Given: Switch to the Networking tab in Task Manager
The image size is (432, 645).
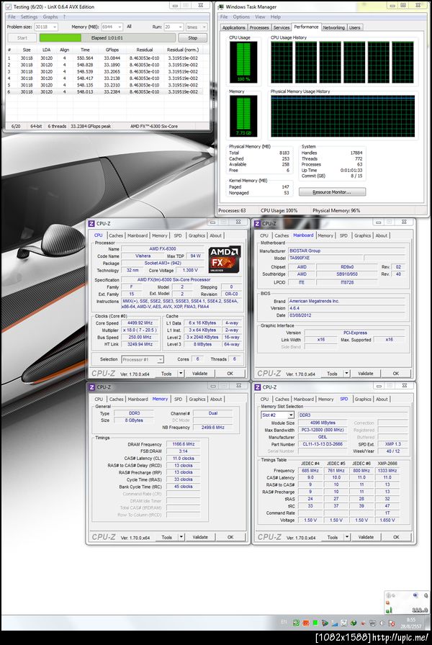Looking at the screenshot, I should point(333,27).
